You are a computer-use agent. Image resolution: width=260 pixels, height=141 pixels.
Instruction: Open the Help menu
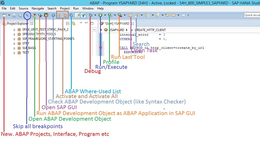[x=100, y=8]
